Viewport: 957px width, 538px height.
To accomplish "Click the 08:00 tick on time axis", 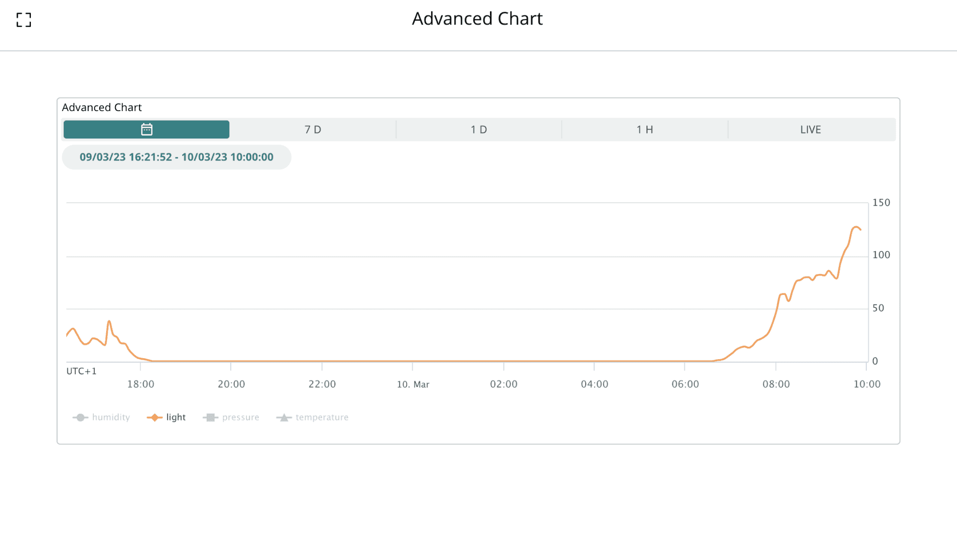I will click(x=776, y=384).
